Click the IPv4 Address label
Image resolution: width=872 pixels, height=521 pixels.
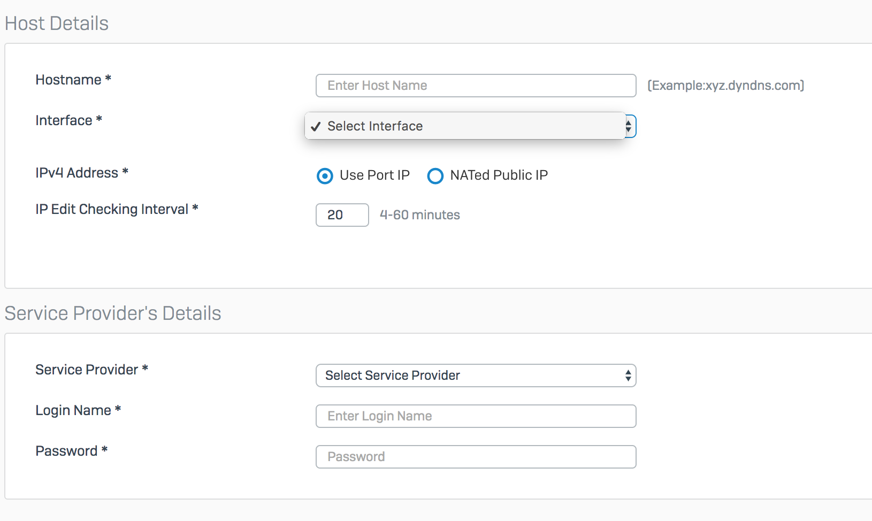82,173
